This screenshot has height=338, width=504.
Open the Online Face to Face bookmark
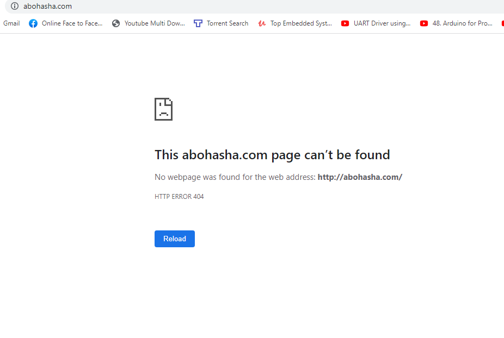coord(72,23)
